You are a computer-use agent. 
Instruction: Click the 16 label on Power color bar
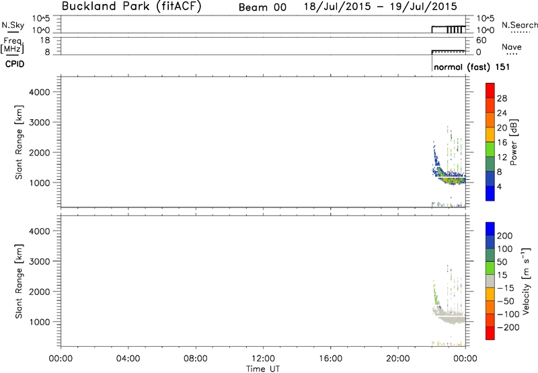click(x=502, y=143)
